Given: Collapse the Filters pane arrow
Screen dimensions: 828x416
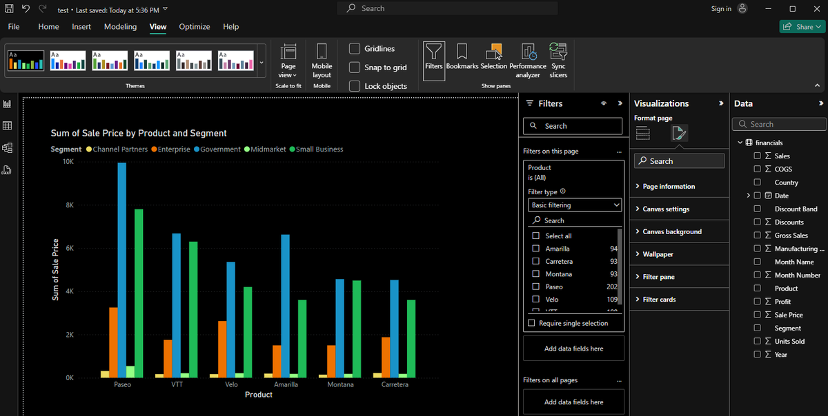Looking at the screenshot, I should [620, 103].
